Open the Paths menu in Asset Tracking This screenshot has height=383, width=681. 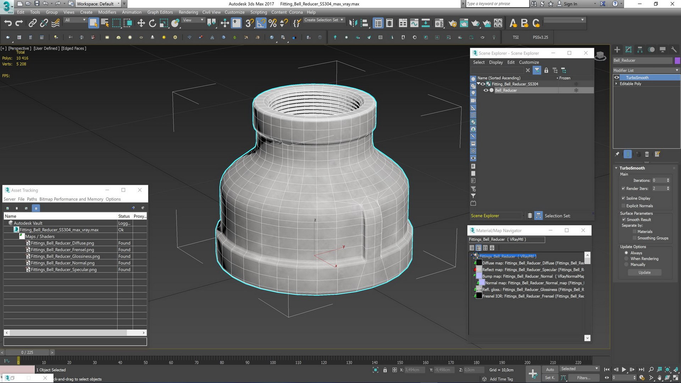point(32,199)
